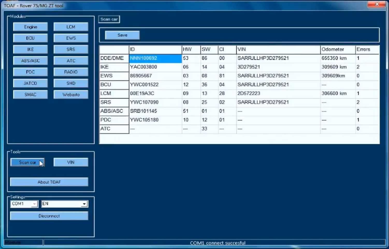Click the odometer value 309609 km in IKE row
The width and height of the screenshot is (389, 249).
[x=338, y=67]
